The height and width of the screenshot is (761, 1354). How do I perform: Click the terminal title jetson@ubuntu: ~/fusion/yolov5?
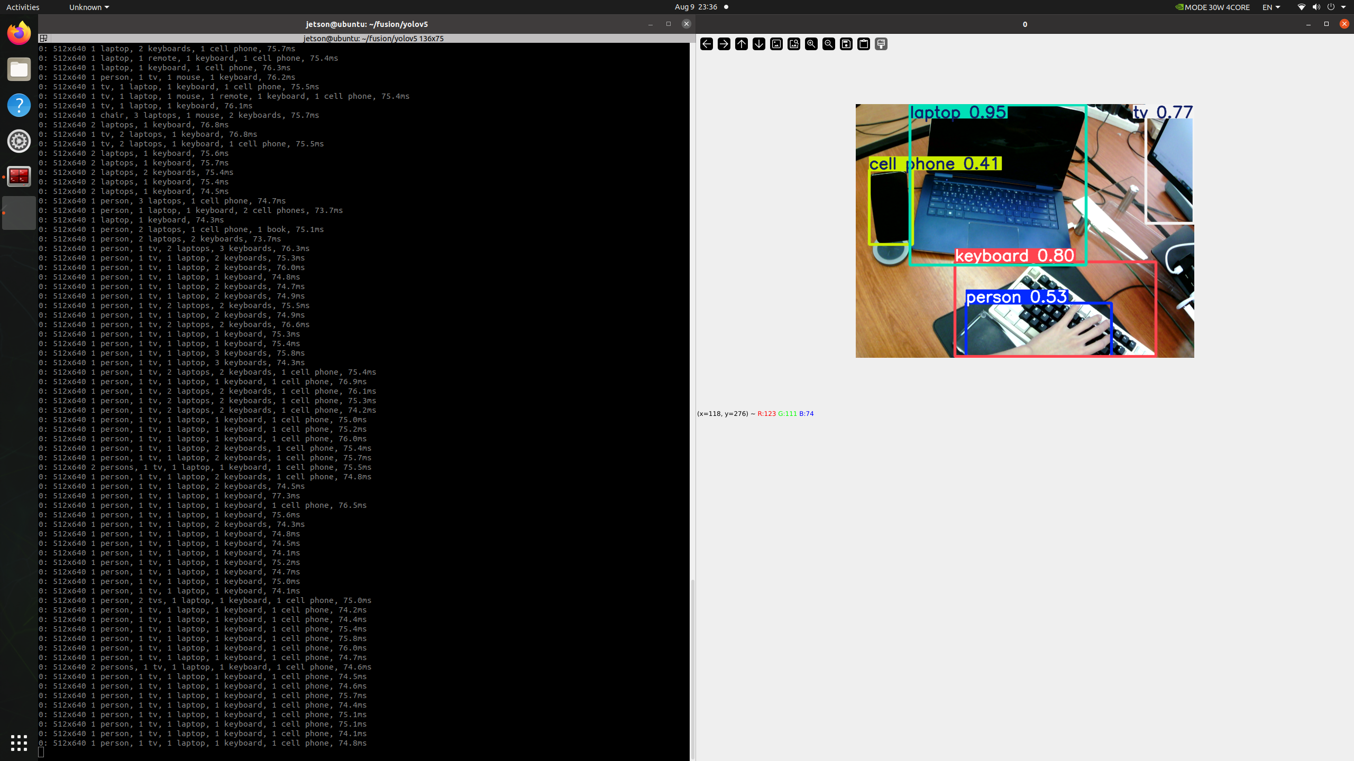[x=367, y=24]
